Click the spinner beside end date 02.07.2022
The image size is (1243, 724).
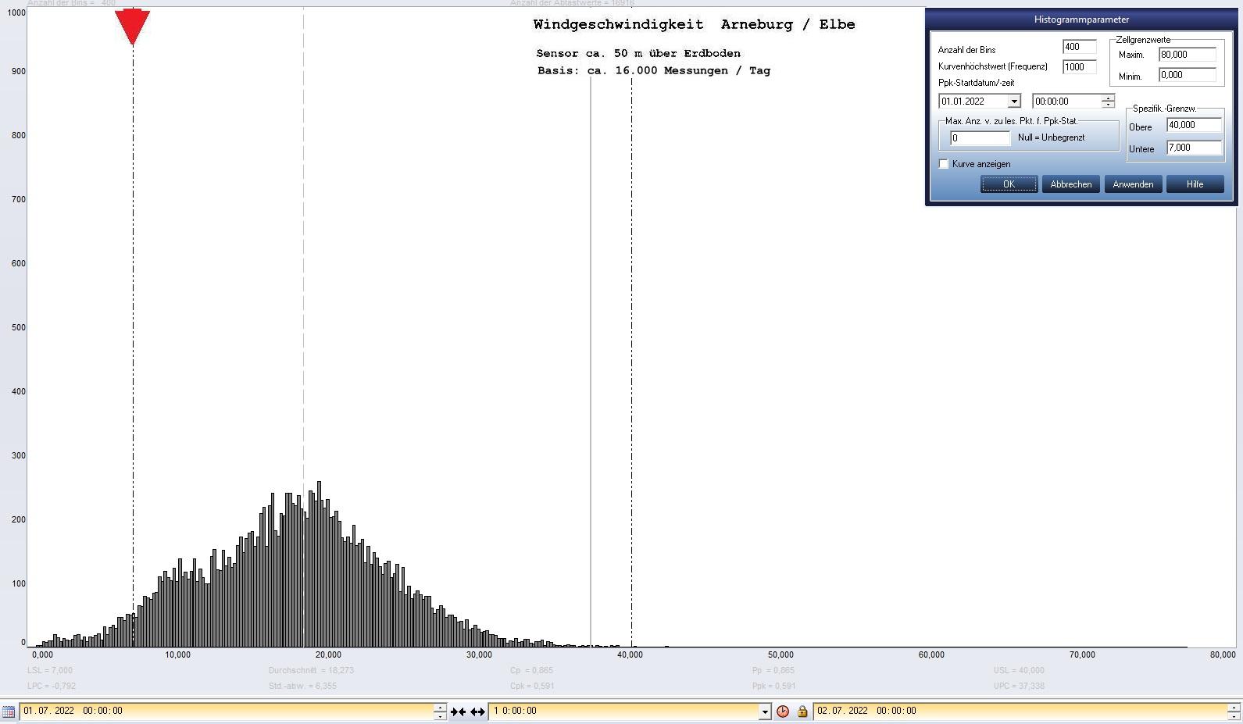(1234, 712)
